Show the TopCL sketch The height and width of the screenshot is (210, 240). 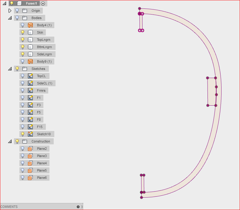pos(22,76)
